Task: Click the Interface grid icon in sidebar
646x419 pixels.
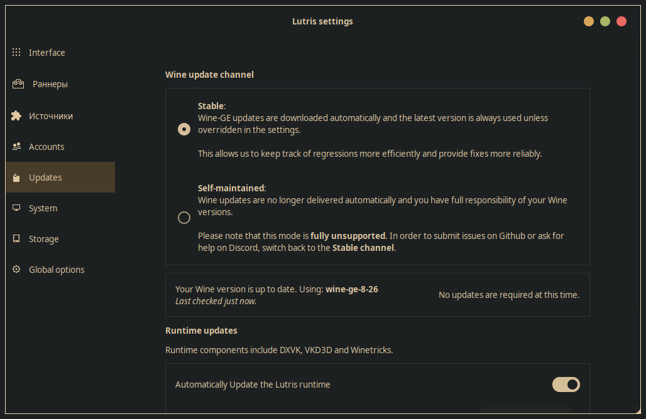Action: pos(17,53)
